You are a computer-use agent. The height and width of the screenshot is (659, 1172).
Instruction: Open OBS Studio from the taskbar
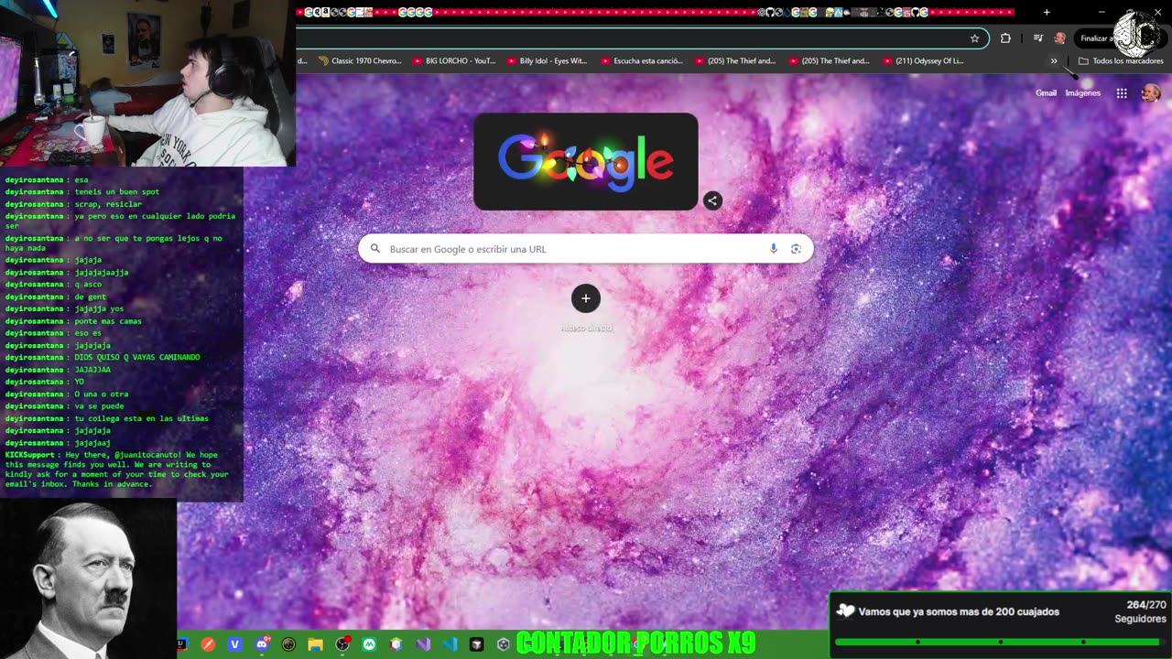coord(342,644)
